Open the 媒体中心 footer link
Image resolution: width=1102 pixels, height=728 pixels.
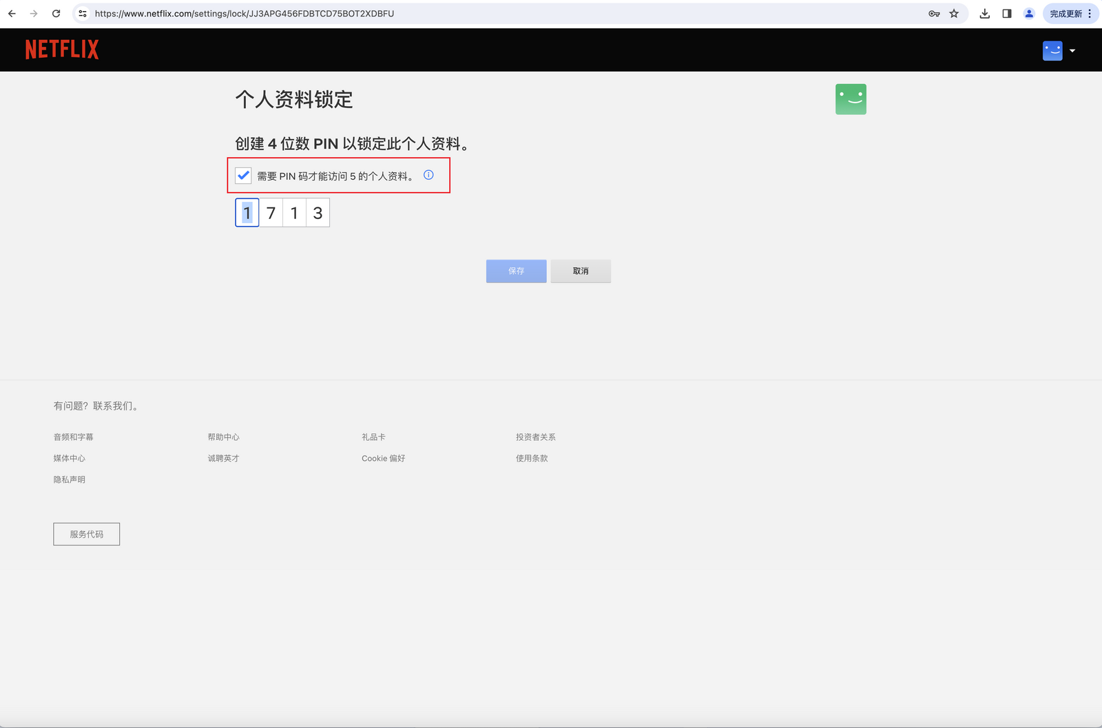[x=70, y=458]
